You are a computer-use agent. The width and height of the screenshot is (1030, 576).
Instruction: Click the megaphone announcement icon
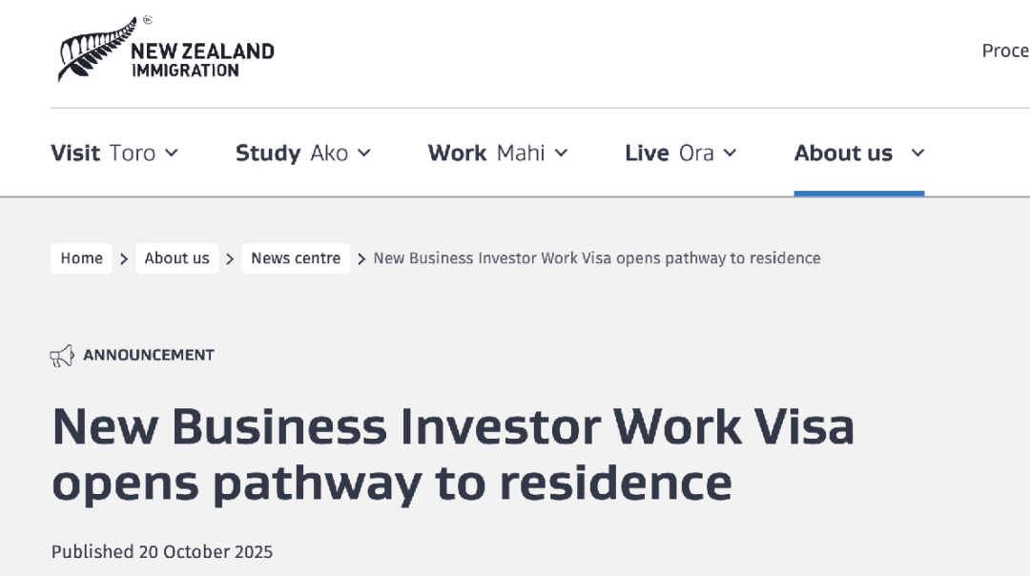62,357
